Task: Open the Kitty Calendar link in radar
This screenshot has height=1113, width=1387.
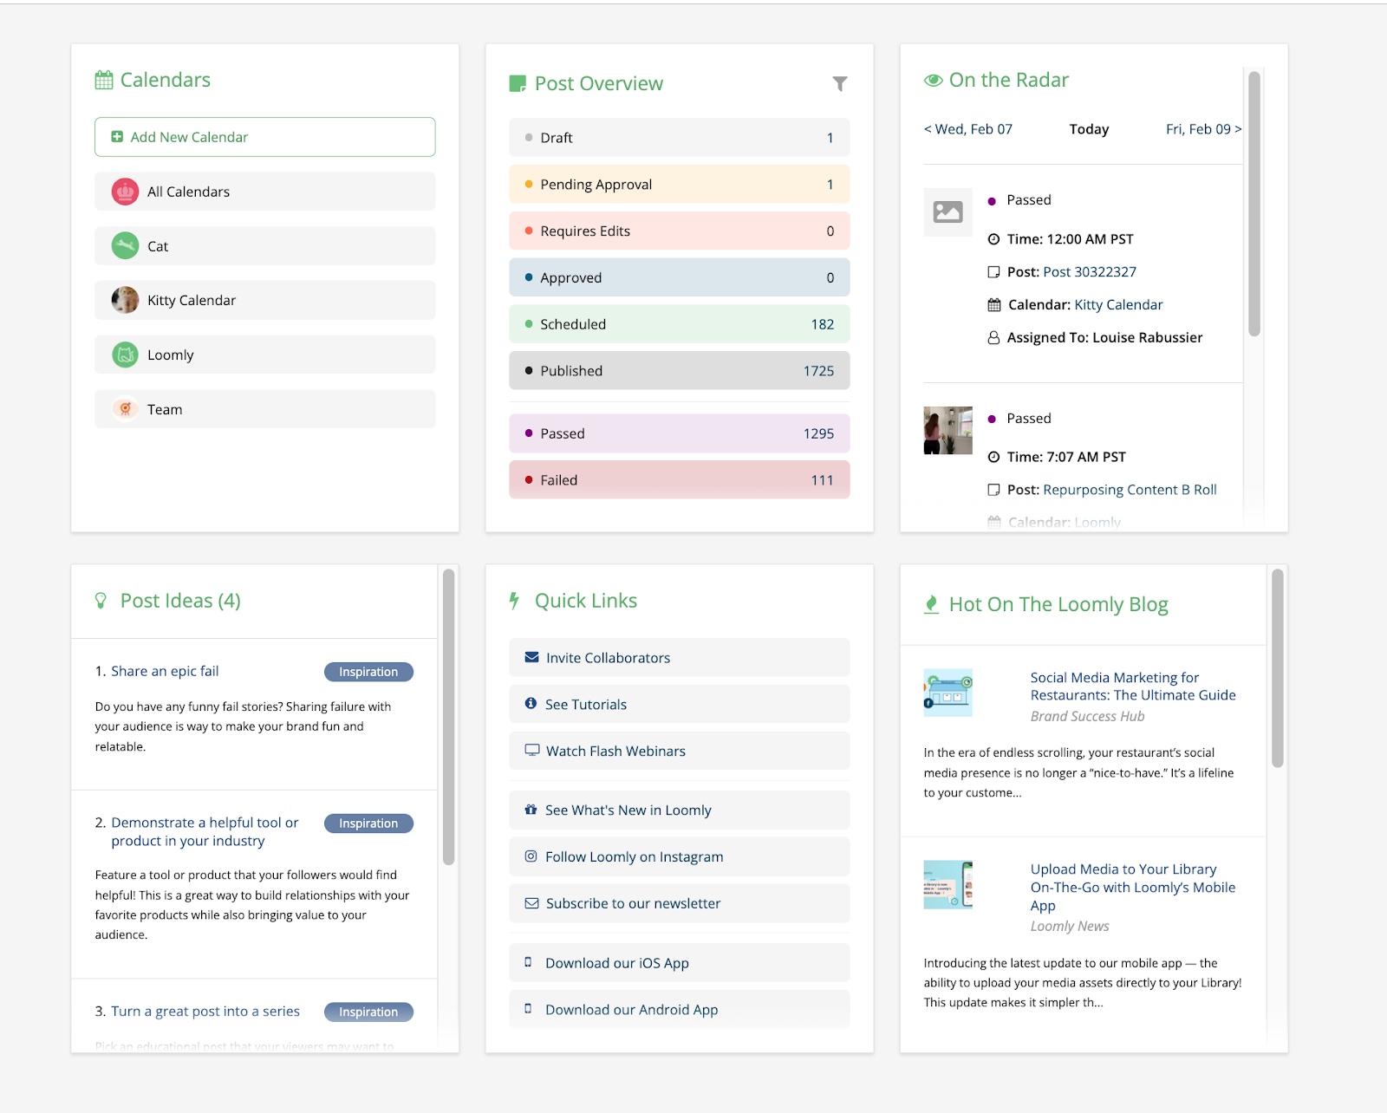Action: pyautogui.click(x=1118, y=305)
